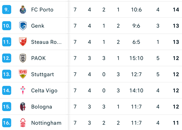Image resolution: width=182 pixels, height=130 pixels.
Task: Click the Nottingham Forest club crest
Action: (23, 123)
